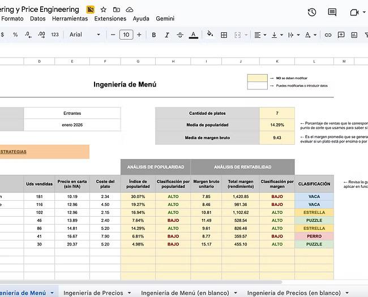
Task: Star the document with the star icon
Action: [x=103, y=10]
